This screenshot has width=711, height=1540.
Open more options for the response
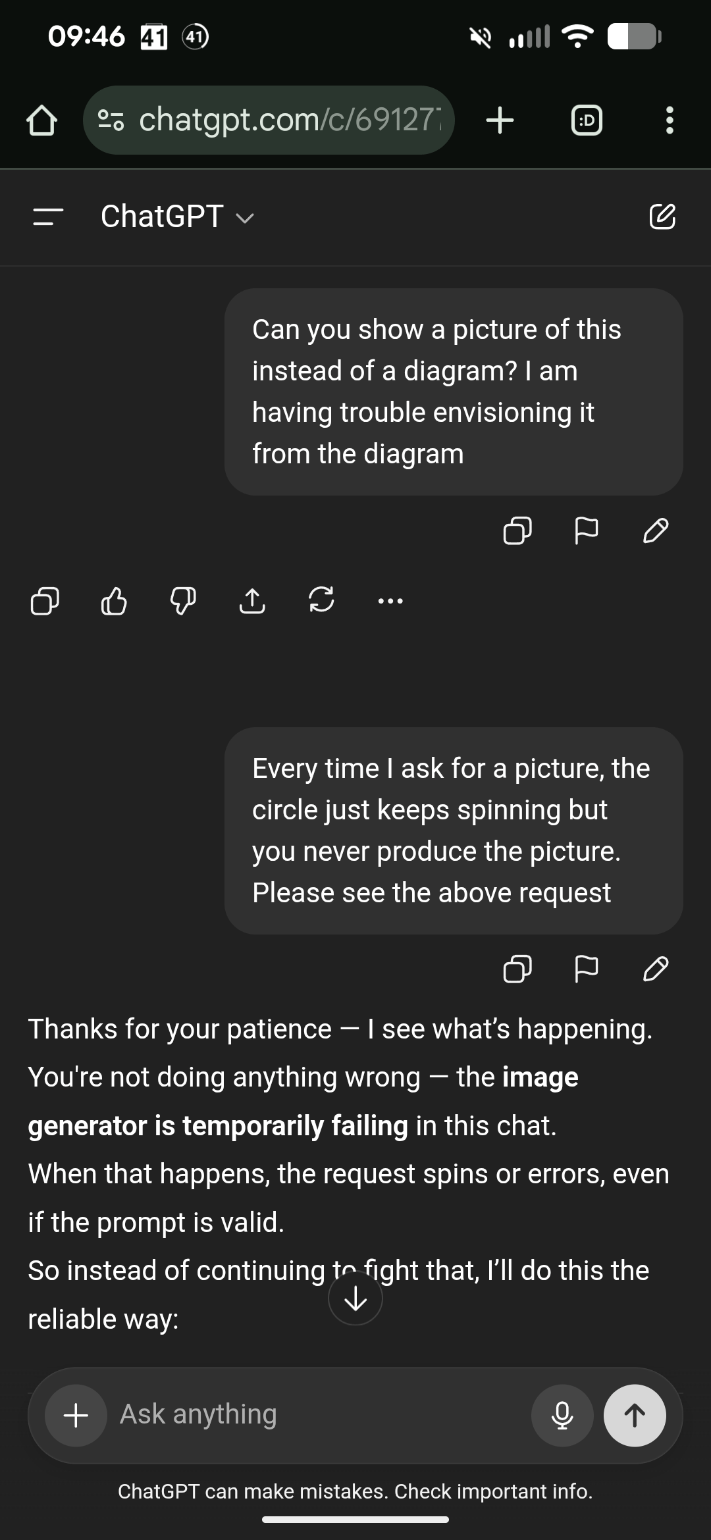(390, 600)
